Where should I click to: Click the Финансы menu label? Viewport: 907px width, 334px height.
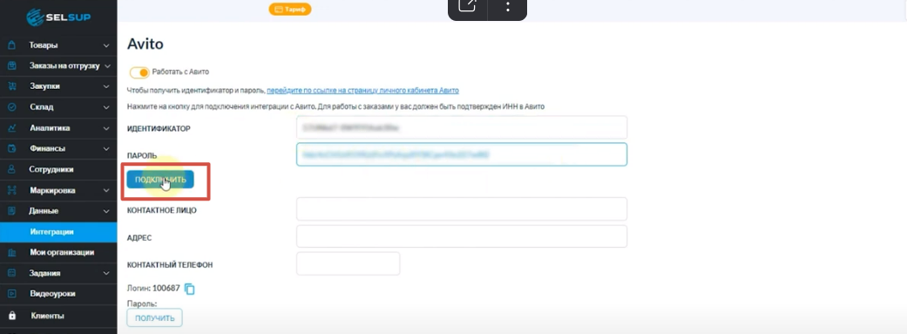tap(47, 149)
